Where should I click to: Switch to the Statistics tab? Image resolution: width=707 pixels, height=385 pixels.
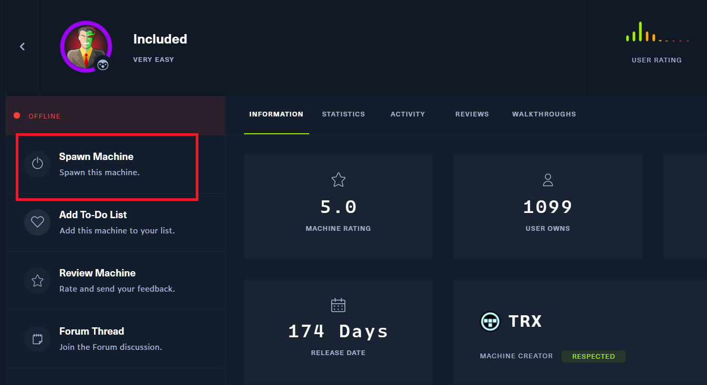pyautogui.click(x=343, y=114)
